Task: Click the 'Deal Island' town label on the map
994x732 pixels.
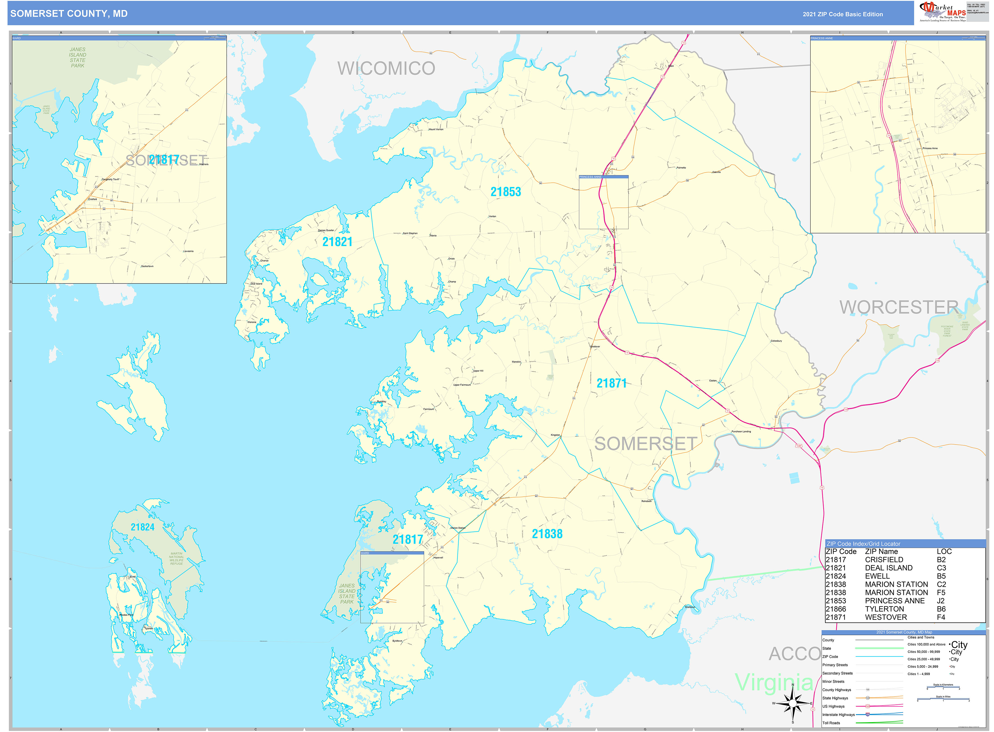Action: click(x=256, y=284)
